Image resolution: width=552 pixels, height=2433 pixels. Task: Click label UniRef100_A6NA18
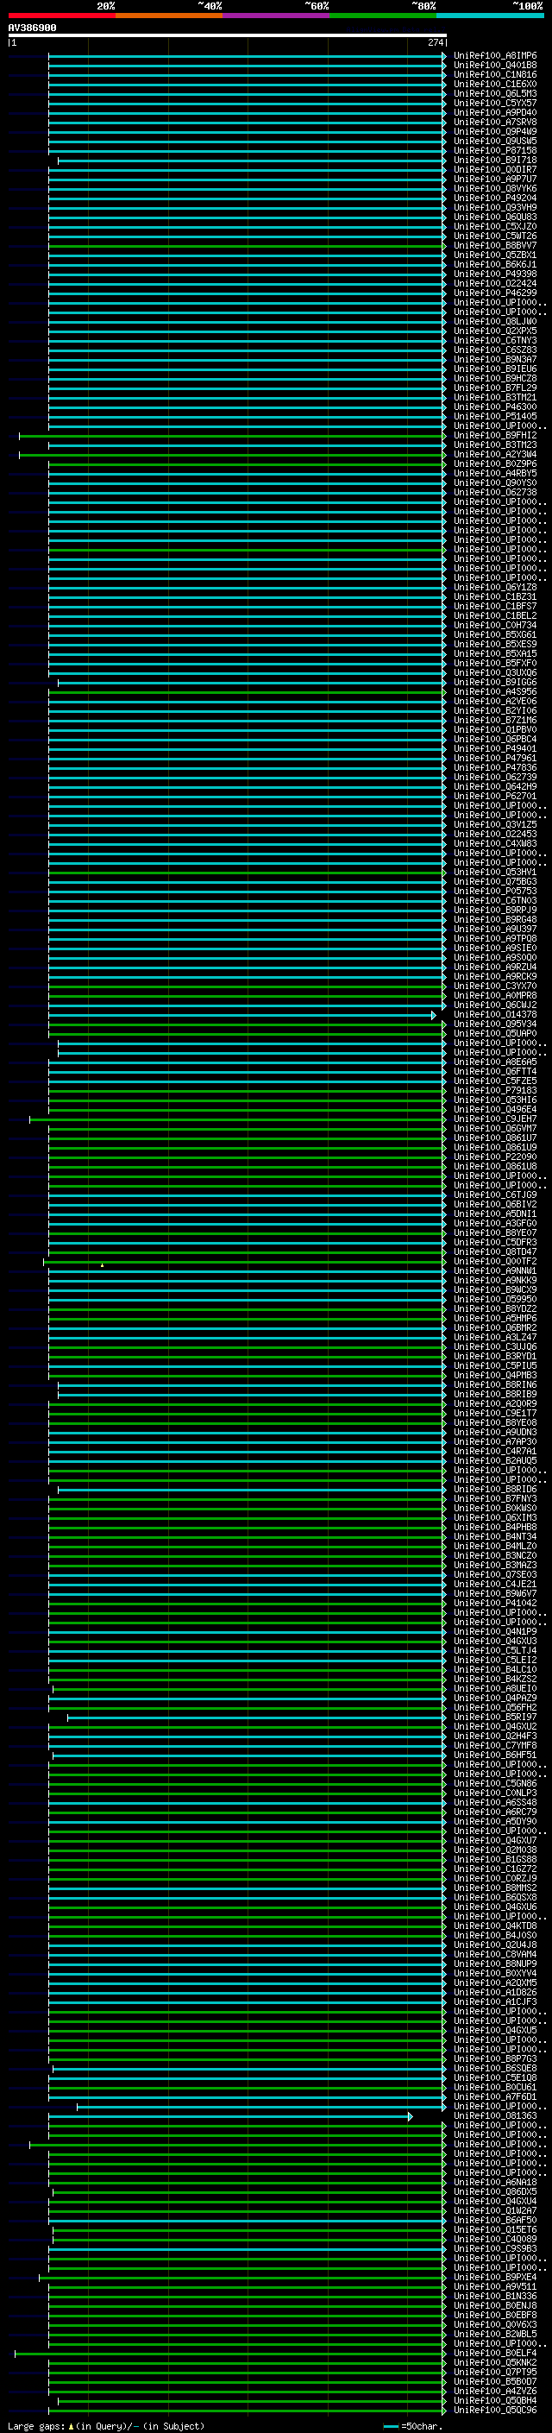[x=495, y=2183]
